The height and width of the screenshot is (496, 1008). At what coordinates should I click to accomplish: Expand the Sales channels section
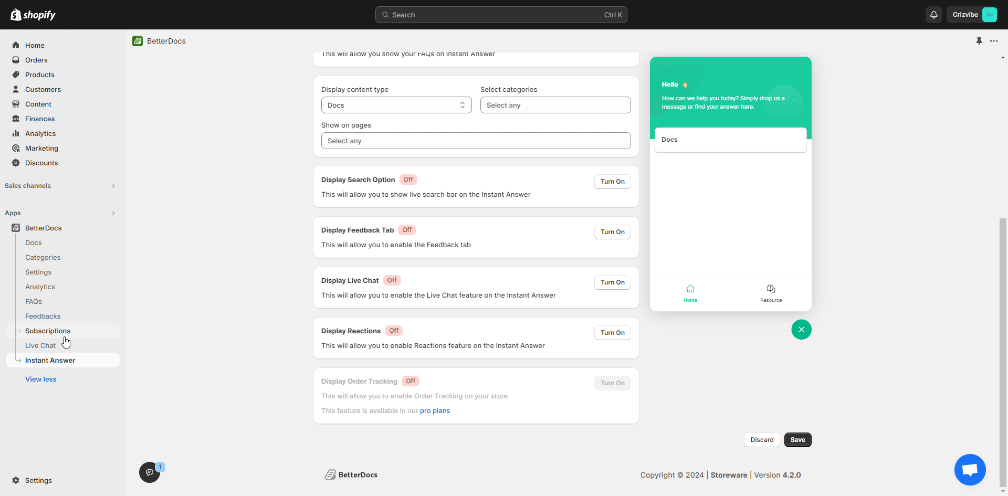pos(113,185)
